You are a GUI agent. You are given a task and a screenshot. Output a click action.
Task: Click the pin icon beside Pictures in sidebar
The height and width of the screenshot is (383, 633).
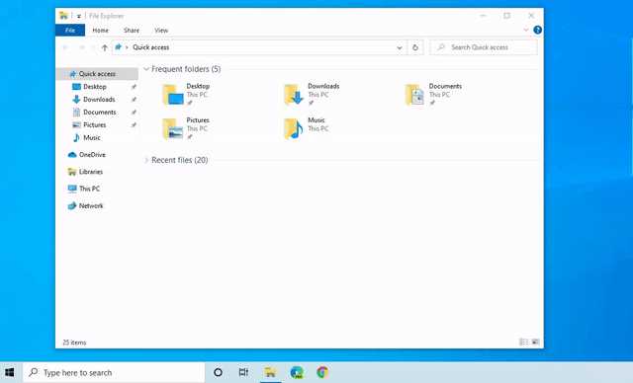134,125
